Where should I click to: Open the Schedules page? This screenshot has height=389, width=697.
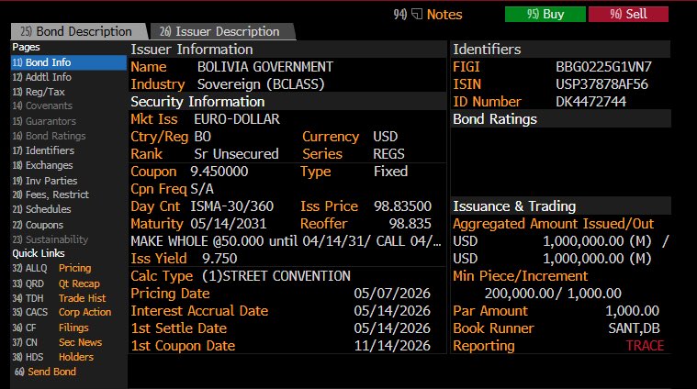point(41,209)
